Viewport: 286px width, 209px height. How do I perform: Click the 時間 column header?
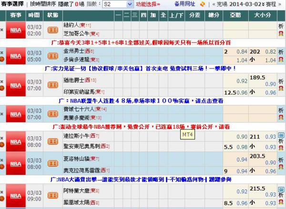pos(34,15)
